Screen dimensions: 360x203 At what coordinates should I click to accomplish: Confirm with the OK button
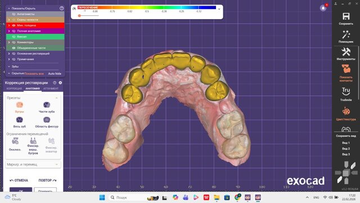21,189
